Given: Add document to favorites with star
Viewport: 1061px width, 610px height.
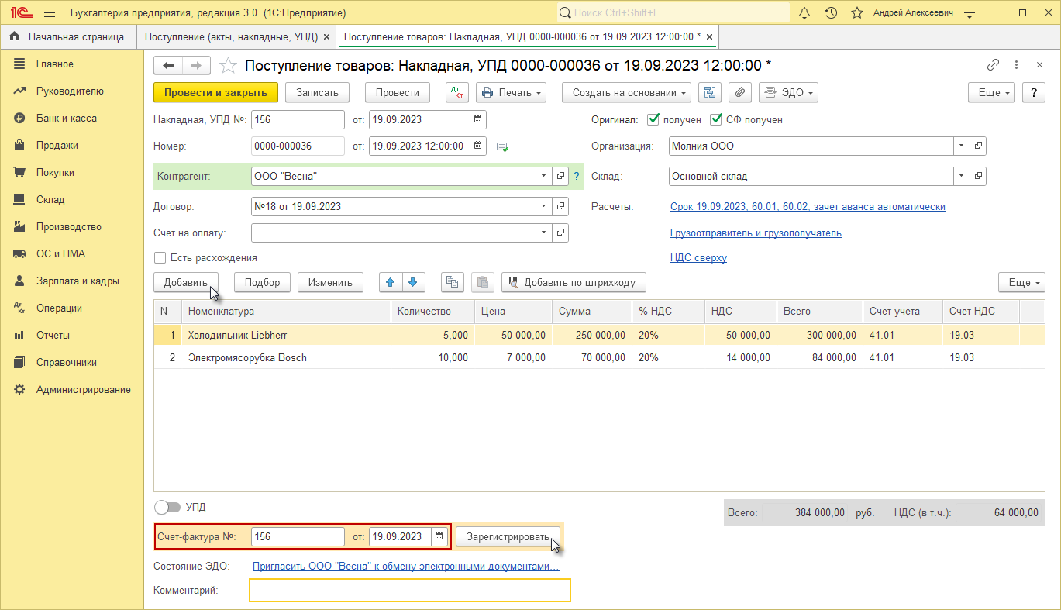Looking at the screenshot, I should (x=227, y=66).
